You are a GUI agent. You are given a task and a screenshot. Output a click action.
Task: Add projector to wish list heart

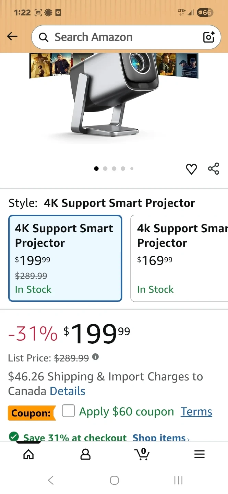click(191, 169)
